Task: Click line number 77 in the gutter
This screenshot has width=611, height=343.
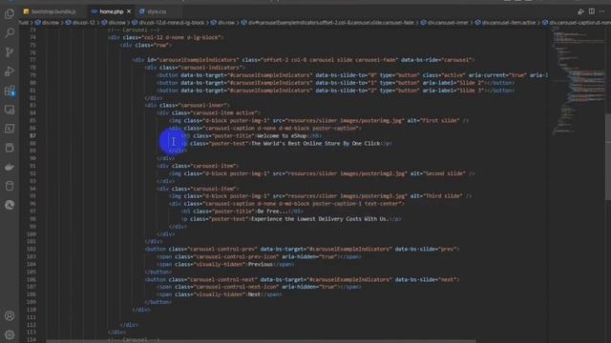Action: pos(32,60)
